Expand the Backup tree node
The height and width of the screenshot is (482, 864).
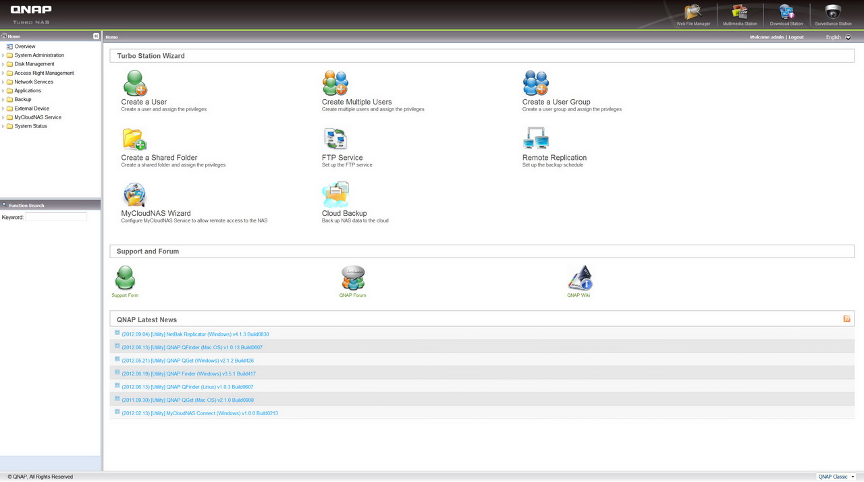pyautogui.click(x=3, y=99)
